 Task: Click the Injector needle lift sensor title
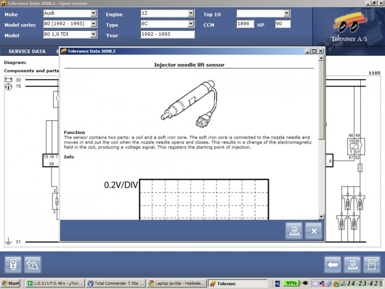(189, 65)
